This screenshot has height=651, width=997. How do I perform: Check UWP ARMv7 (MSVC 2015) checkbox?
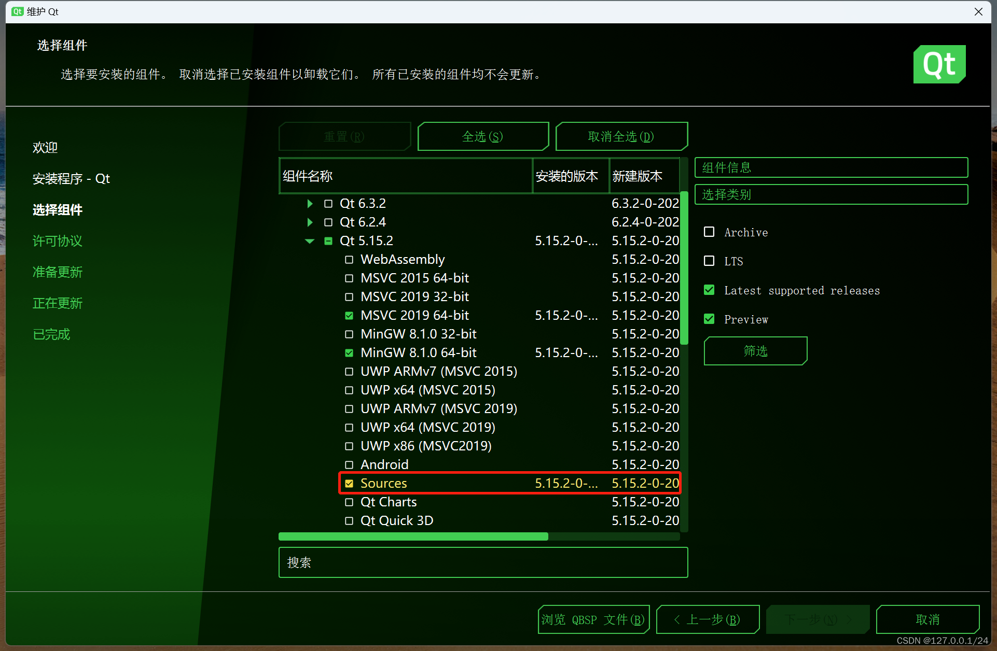click(x=349, y=372)
